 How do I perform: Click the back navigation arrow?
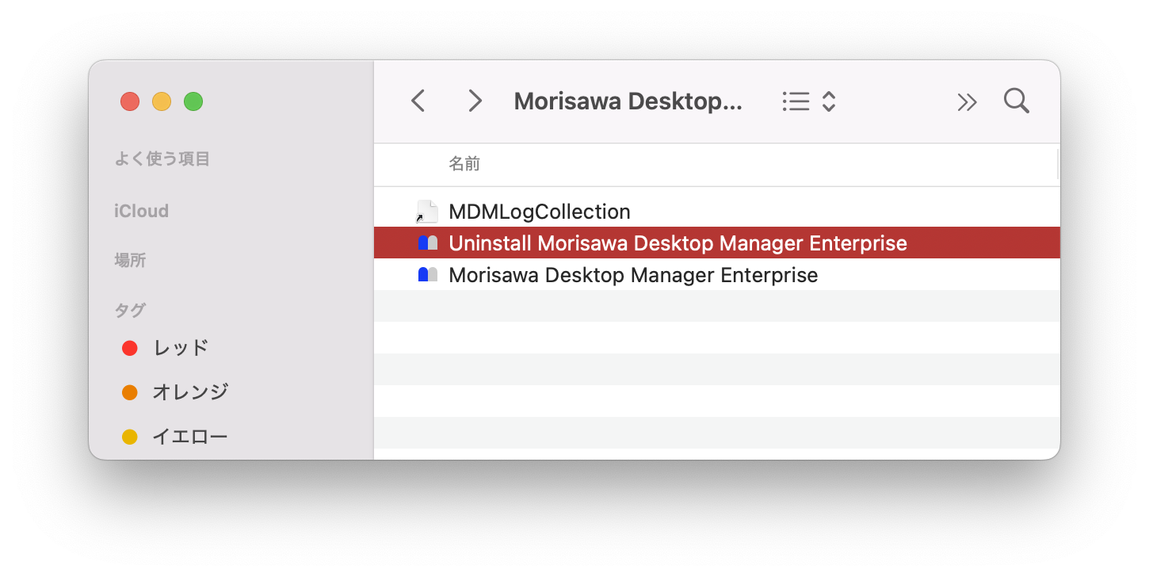point(418,101)
